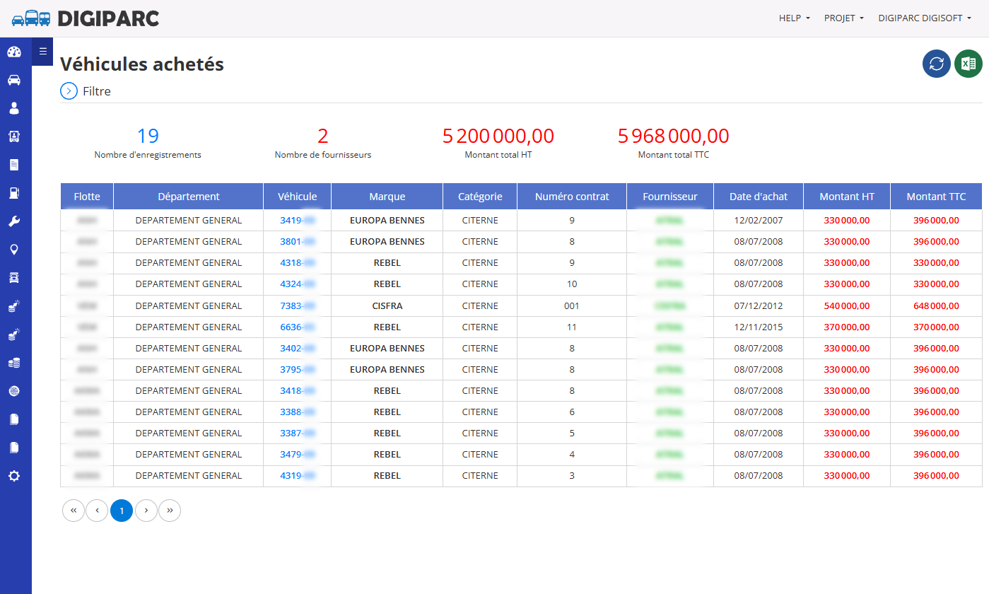Toggle the sidebar hamburger menu
Image resolution: width=989 pixels, height=594 pixels.
pyautogui.click(x=42, y=51)
